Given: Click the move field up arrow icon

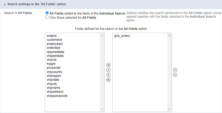Looking at the screenshot, I should (x=175, y=70).
